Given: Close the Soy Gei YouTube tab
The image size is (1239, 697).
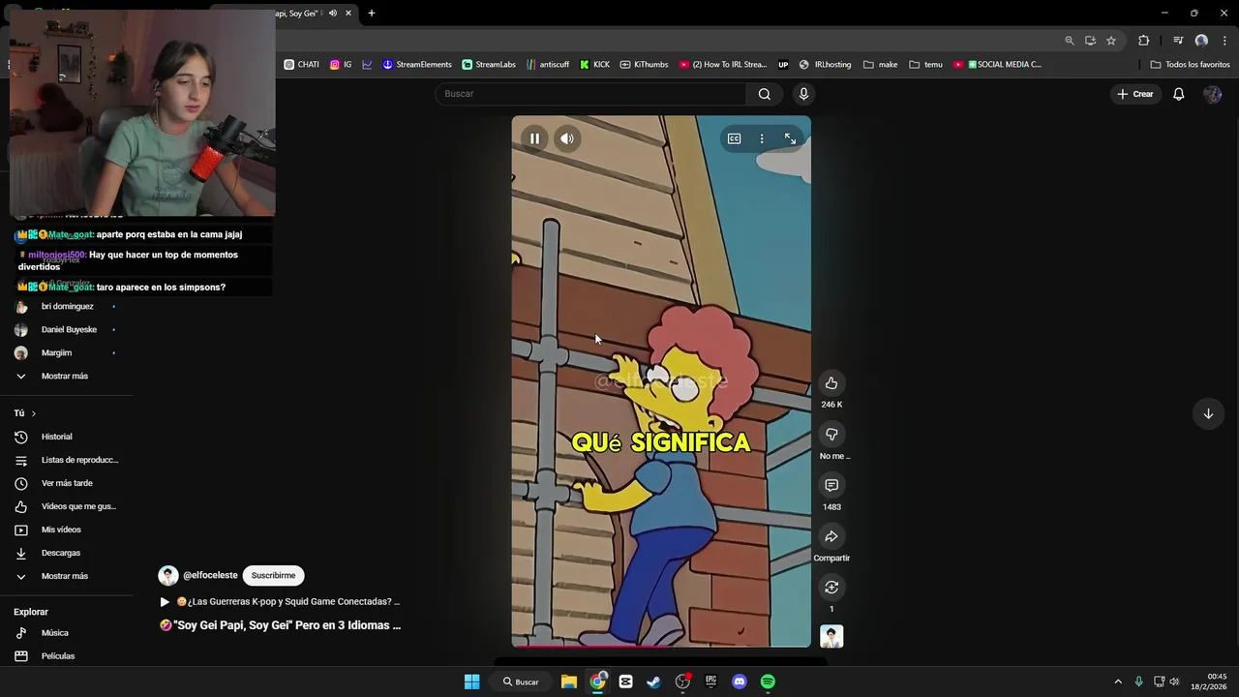Looking at the screenshot, I should [348, 14].
